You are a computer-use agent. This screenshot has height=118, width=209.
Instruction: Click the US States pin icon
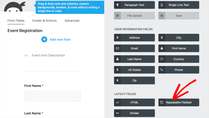tap(117, 69)
